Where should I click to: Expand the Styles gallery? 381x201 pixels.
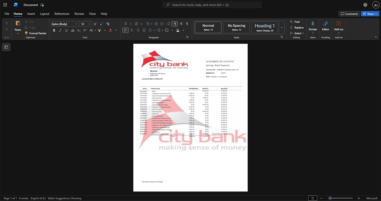tap(282, 27)
